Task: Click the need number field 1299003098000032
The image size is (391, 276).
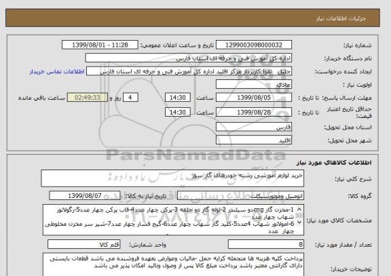Action: click(254, 45)
